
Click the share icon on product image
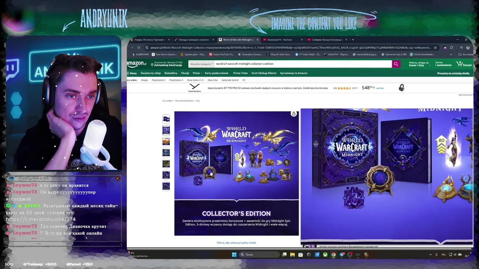[x=294, y=114]
